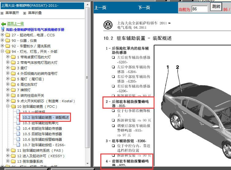Click 2 - 后部驻车辅助报警蜂鸣器 -H15- heading
The height and width of the screenshot is (170, 231).
pos(127,103)
